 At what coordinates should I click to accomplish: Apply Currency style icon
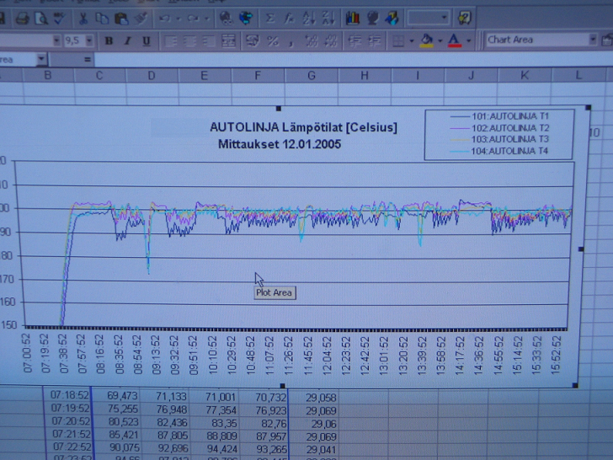coord(253,40)
